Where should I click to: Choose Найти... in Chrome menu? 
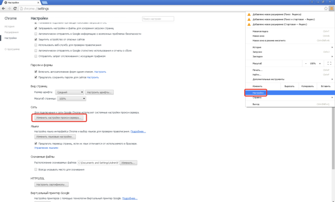coord(290,75)
